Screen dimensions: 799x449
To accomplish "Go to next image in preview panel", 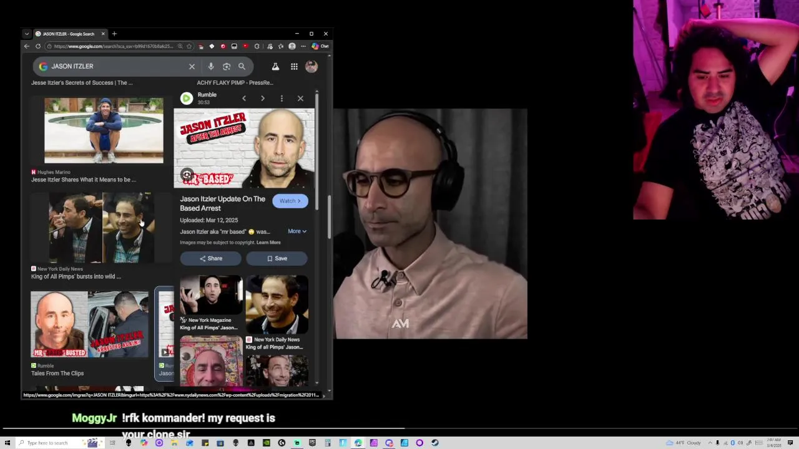I will (263, 99).
